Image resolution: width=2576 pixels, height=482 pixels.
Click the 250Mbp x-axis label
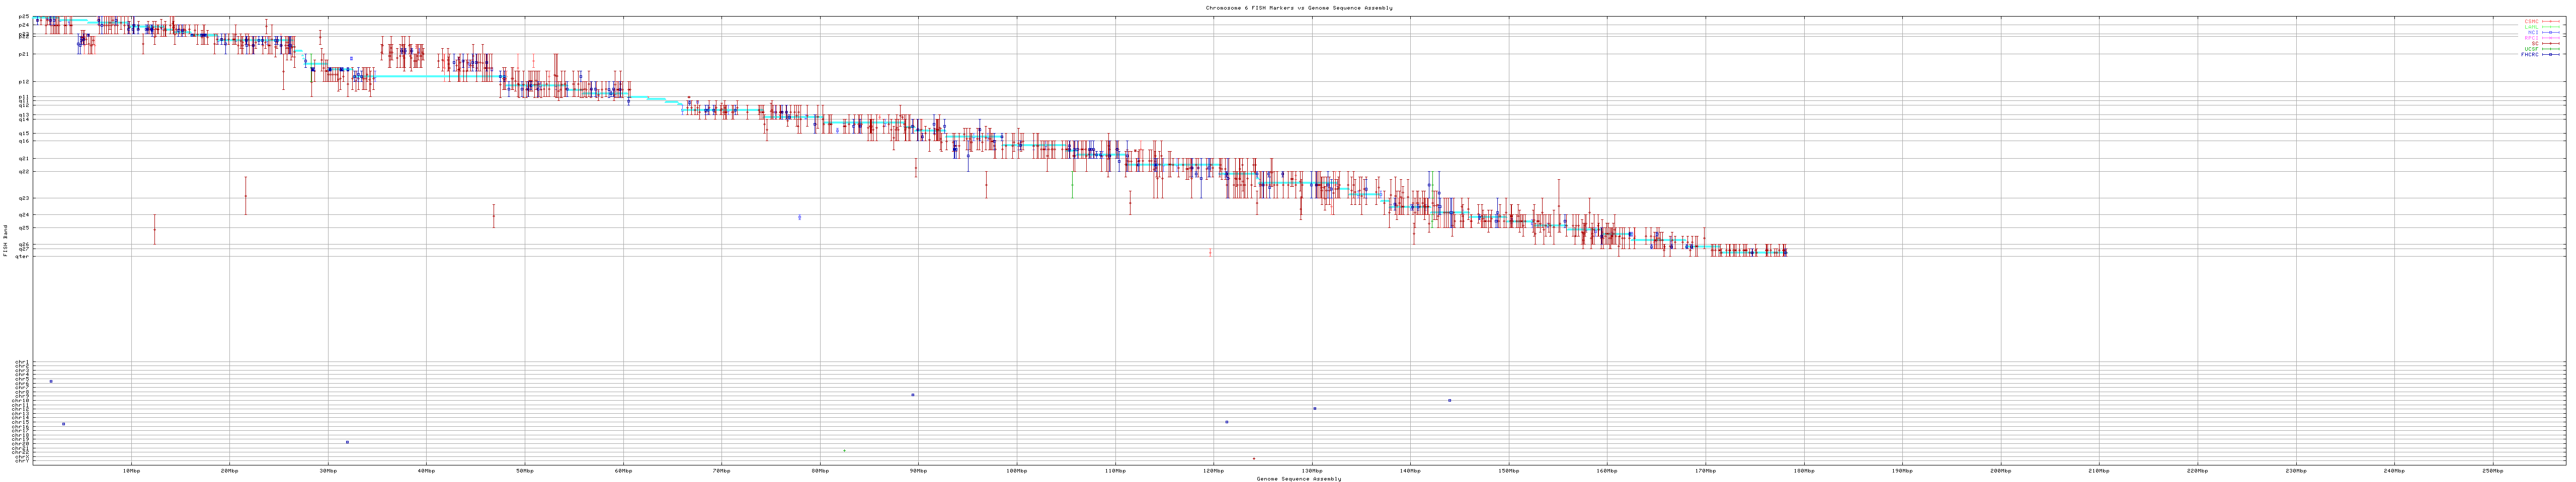click(x=2492, y=470)
